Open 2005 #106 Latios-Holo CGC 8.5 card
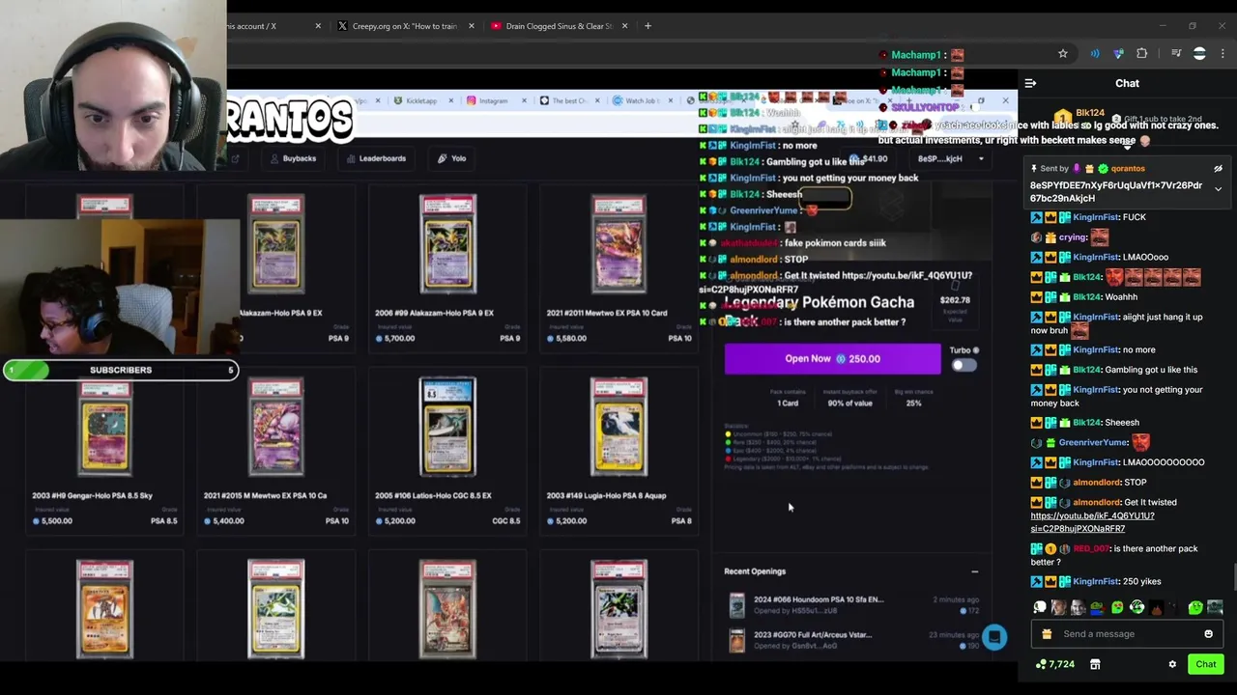Screen dimensions: 1237x695 click(x=447, y=451)
